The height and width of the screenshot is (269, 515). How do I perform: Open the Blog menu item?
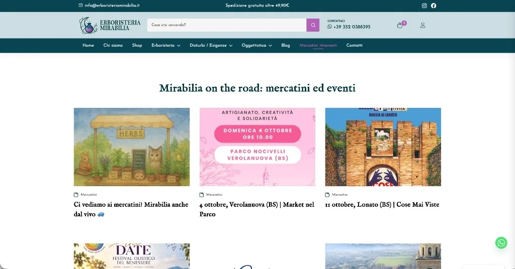pyautogui.click(x=286, y=46)
